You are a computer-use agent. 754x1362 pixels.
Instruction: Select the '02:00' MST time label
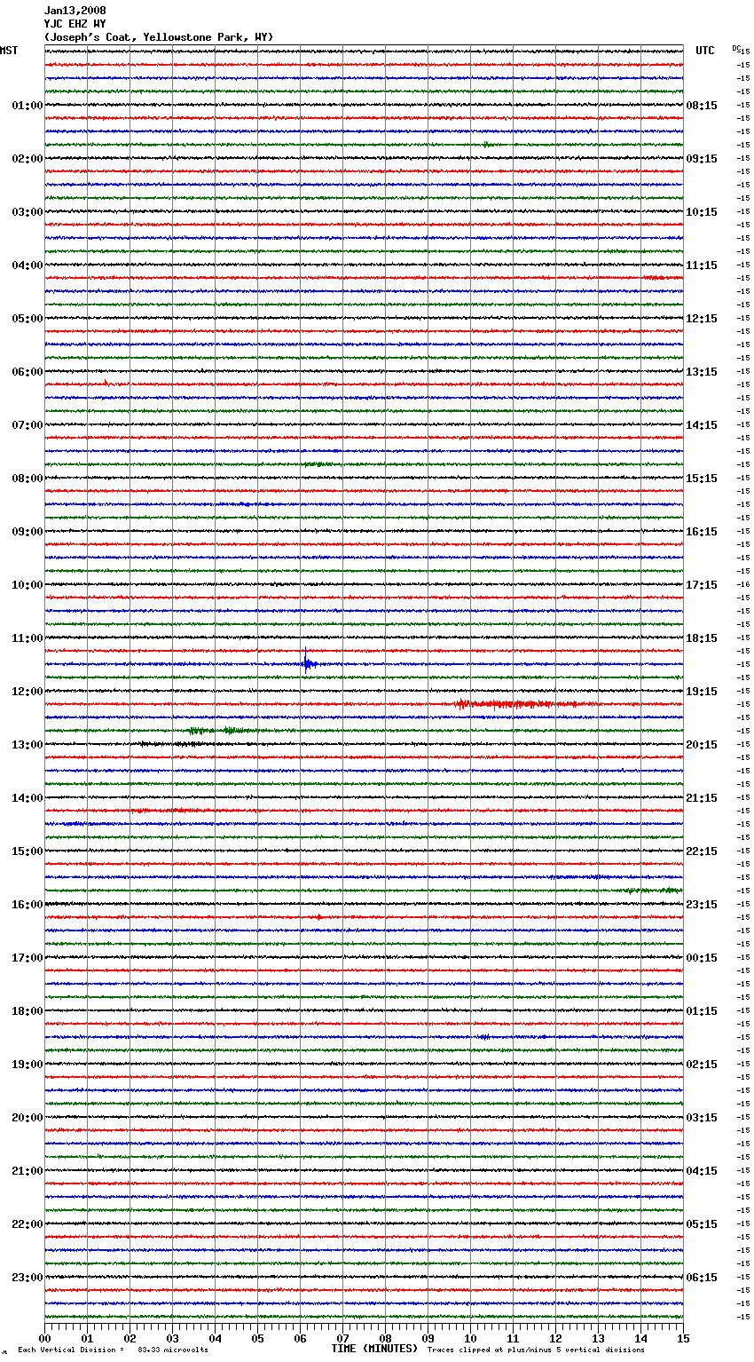point(27,159)
